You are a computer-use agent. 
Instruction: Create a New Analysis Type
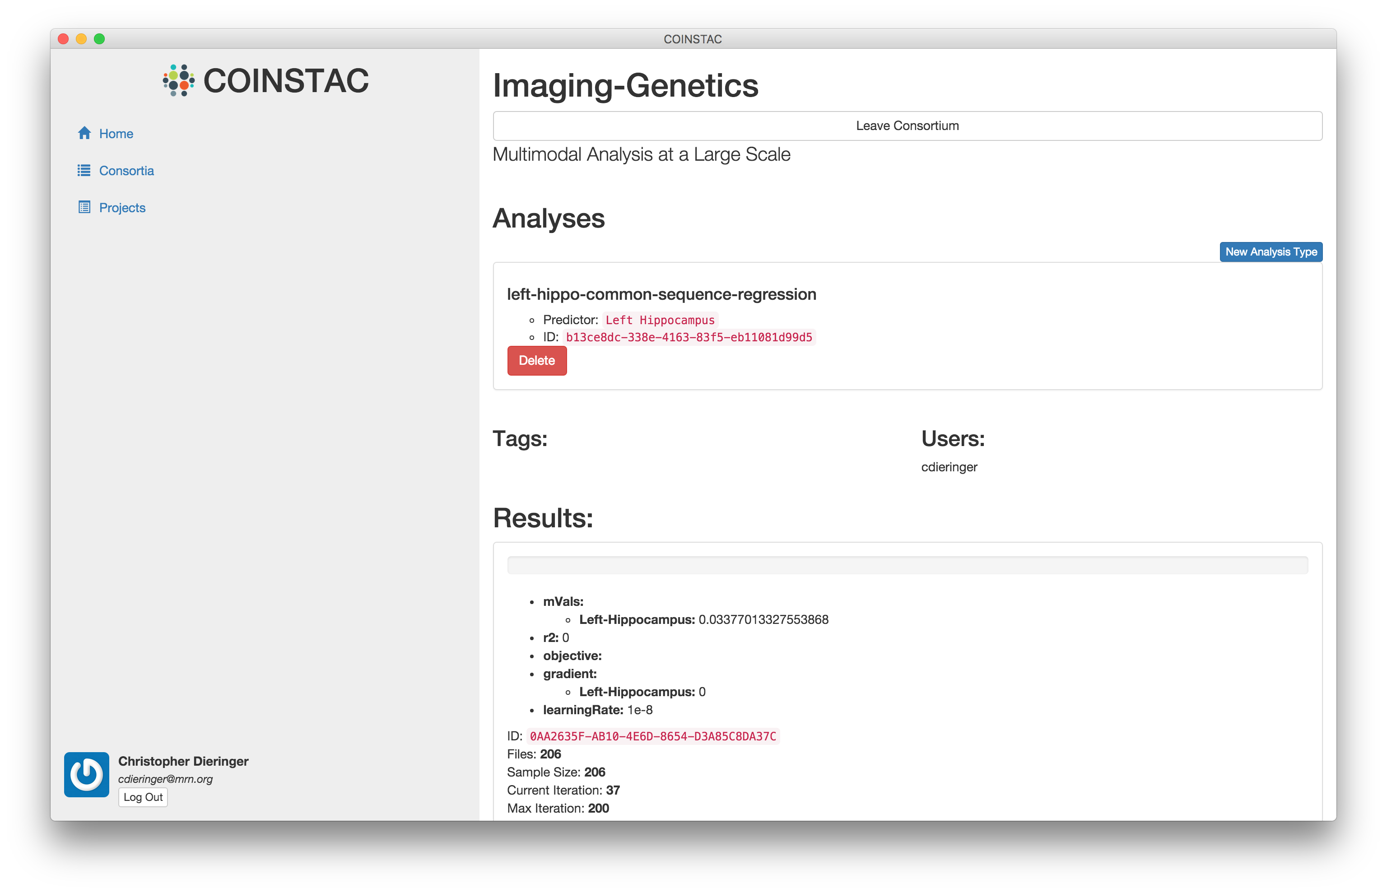(x=1271, y=251)
